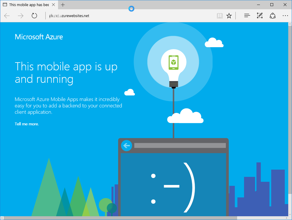Screen dimensions: 292x220
Task: Click the smiley face in the illustration
Action: tap(173, 188)
